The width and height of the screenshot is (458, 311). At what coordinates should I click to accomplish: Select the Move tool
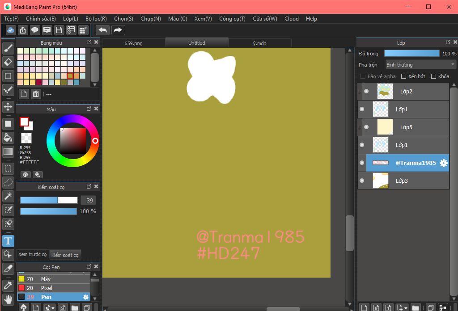click(x=8, y=106)
